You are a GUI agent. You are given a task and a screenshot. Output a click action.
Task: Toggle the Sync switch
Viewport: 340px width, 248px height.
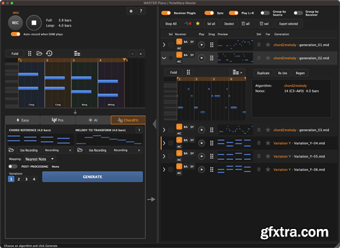click(x=209, y=13)
